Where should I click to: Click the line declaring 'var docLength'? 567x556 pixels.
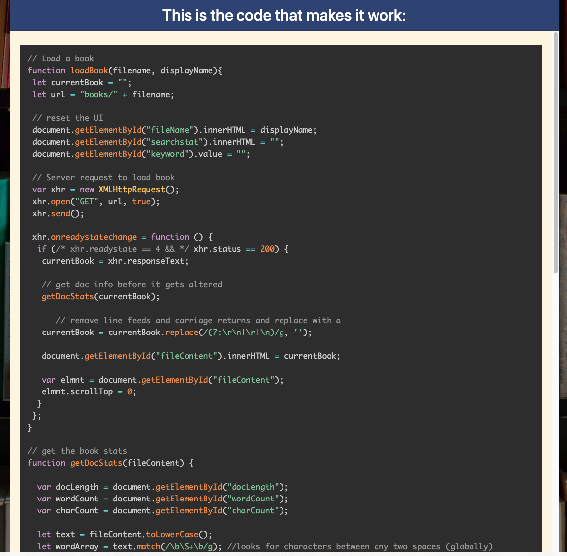point(162,487)
